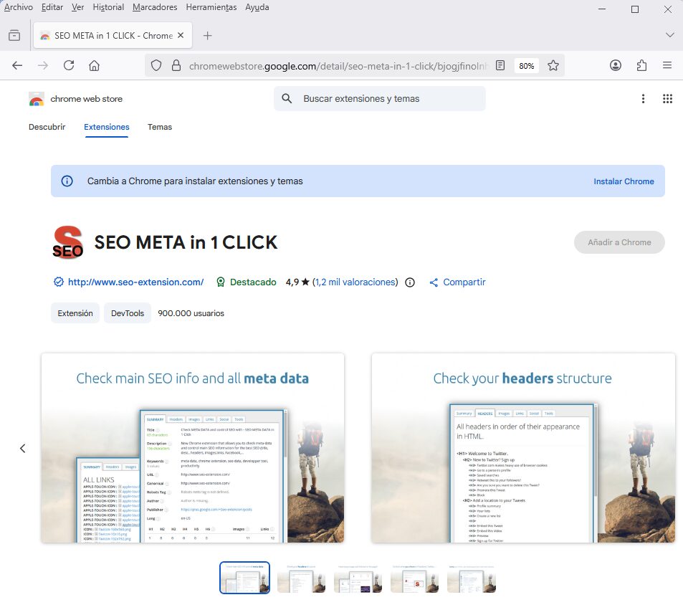Switch to the Temas tab
683x615 pixels.
click(x=159, y=127)
